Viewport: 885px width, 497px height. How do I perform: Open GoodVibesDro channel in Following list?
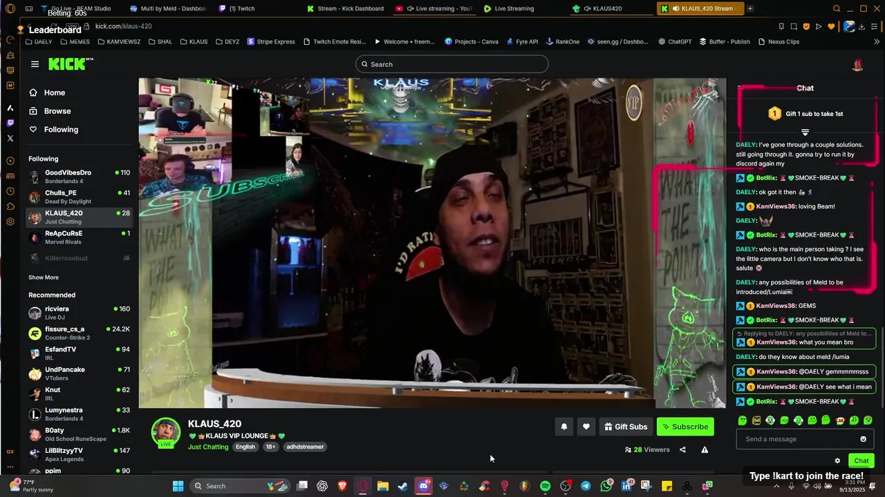click(80, 177)
